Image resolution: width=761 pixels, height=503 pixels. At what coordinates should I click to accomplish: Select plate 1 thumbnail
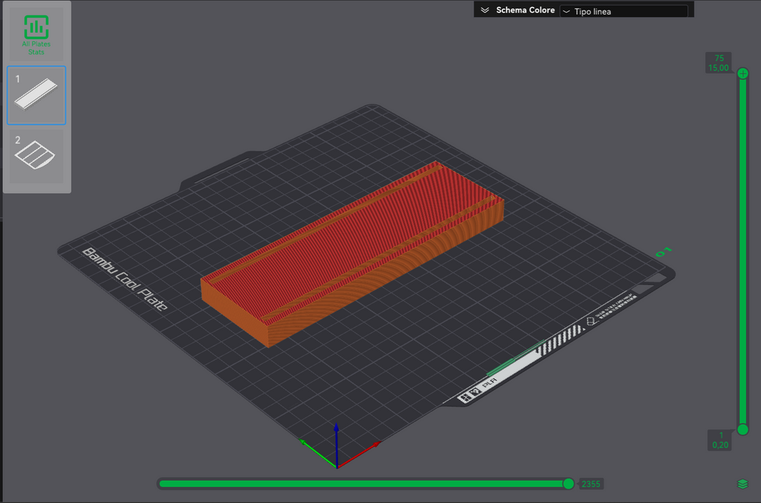(x=36, y=96)
